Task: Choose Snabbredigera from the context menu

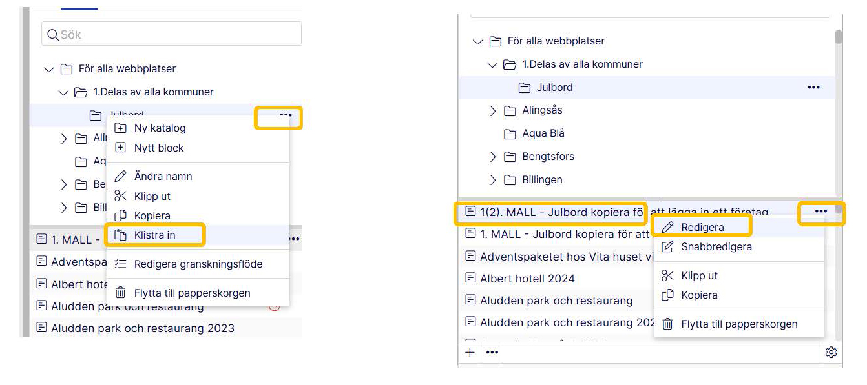Action: point(716,246)
